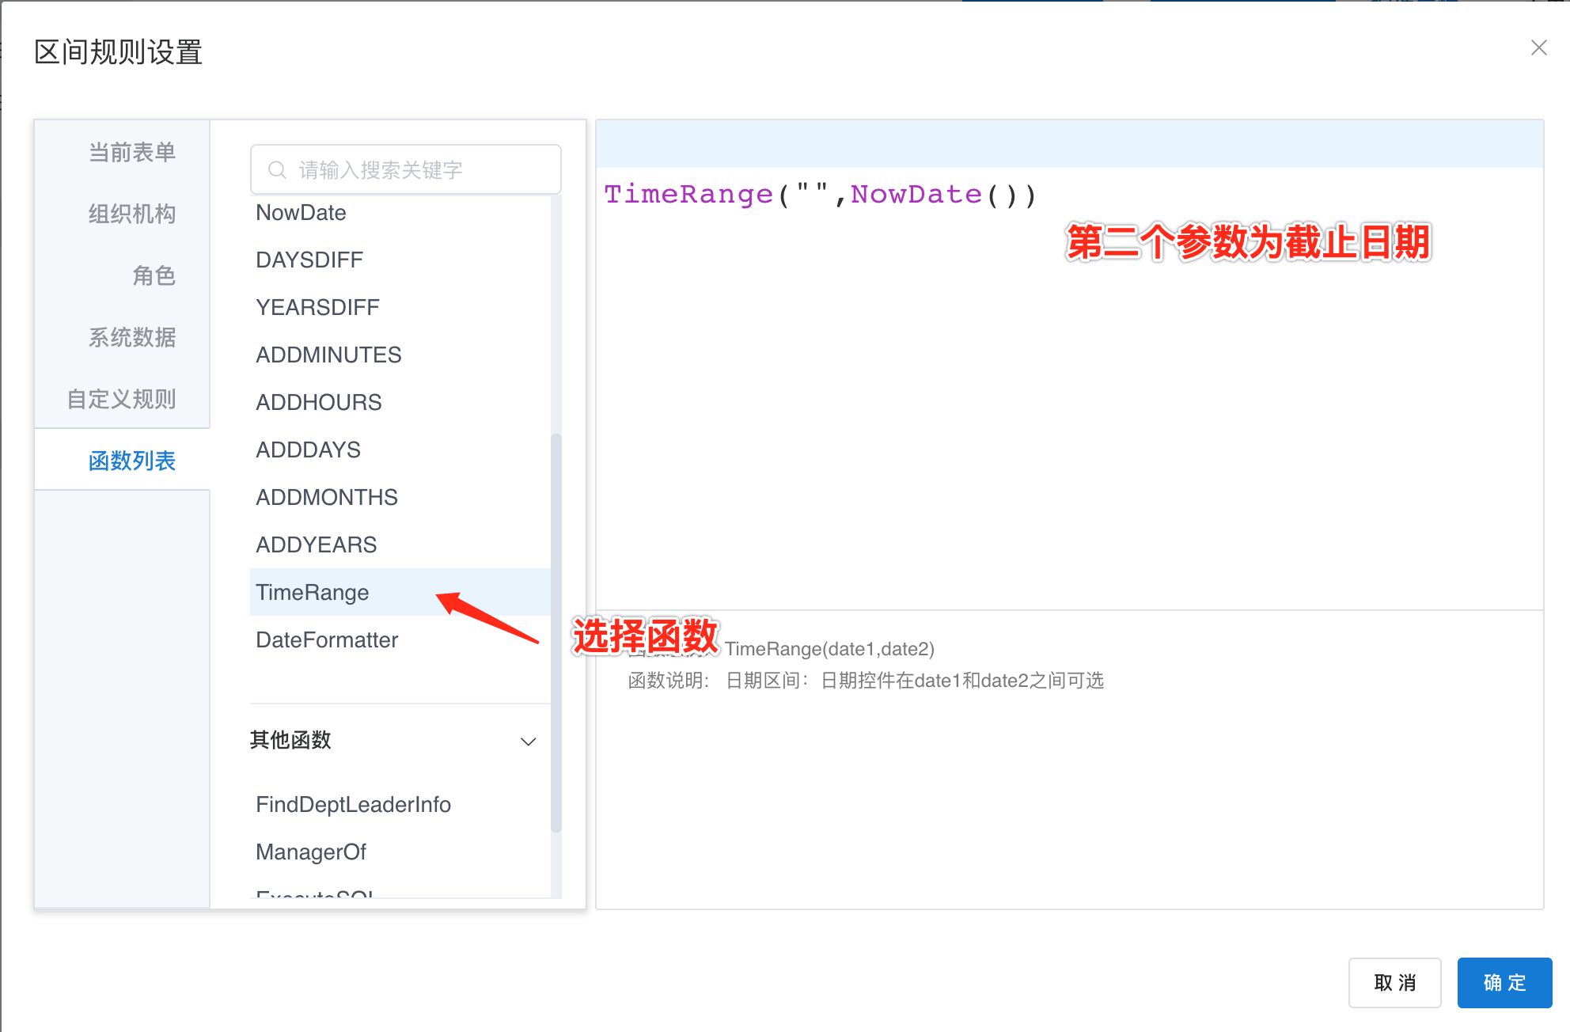Screen dimensions: 1570x1032
Task: Select FindDeptLeaderInfo from other functions
Action: [x=353, y=805]
